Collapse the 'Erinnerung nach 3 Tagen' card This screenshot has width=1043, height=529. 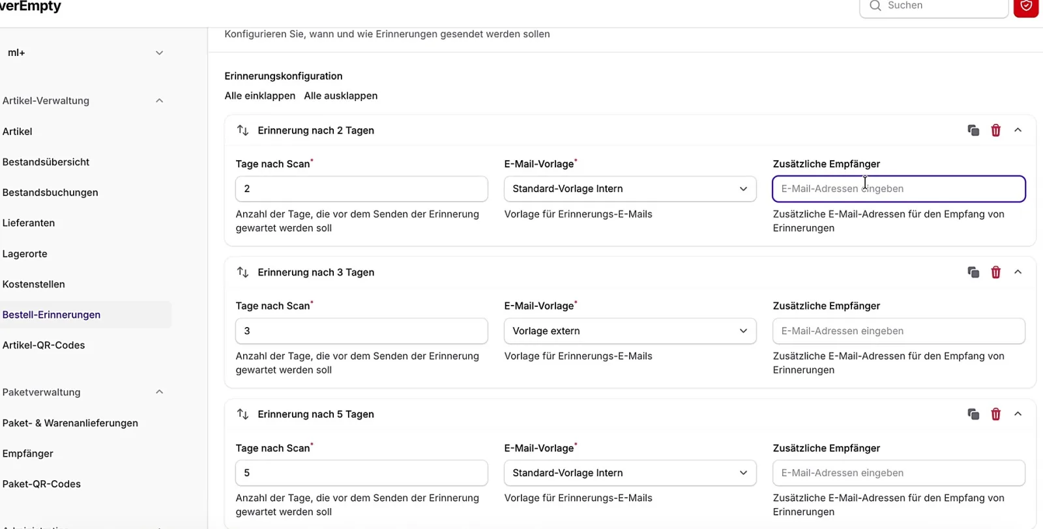[x=1018, y=272]
